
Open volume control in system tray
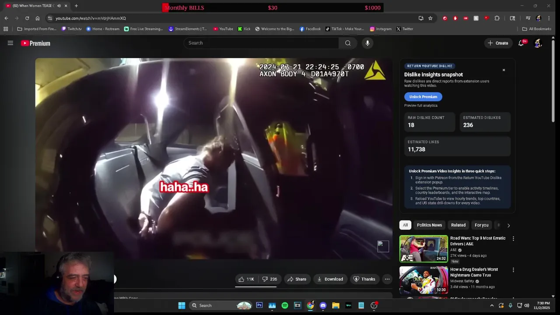pyautogui.click(x=526, y=305)
